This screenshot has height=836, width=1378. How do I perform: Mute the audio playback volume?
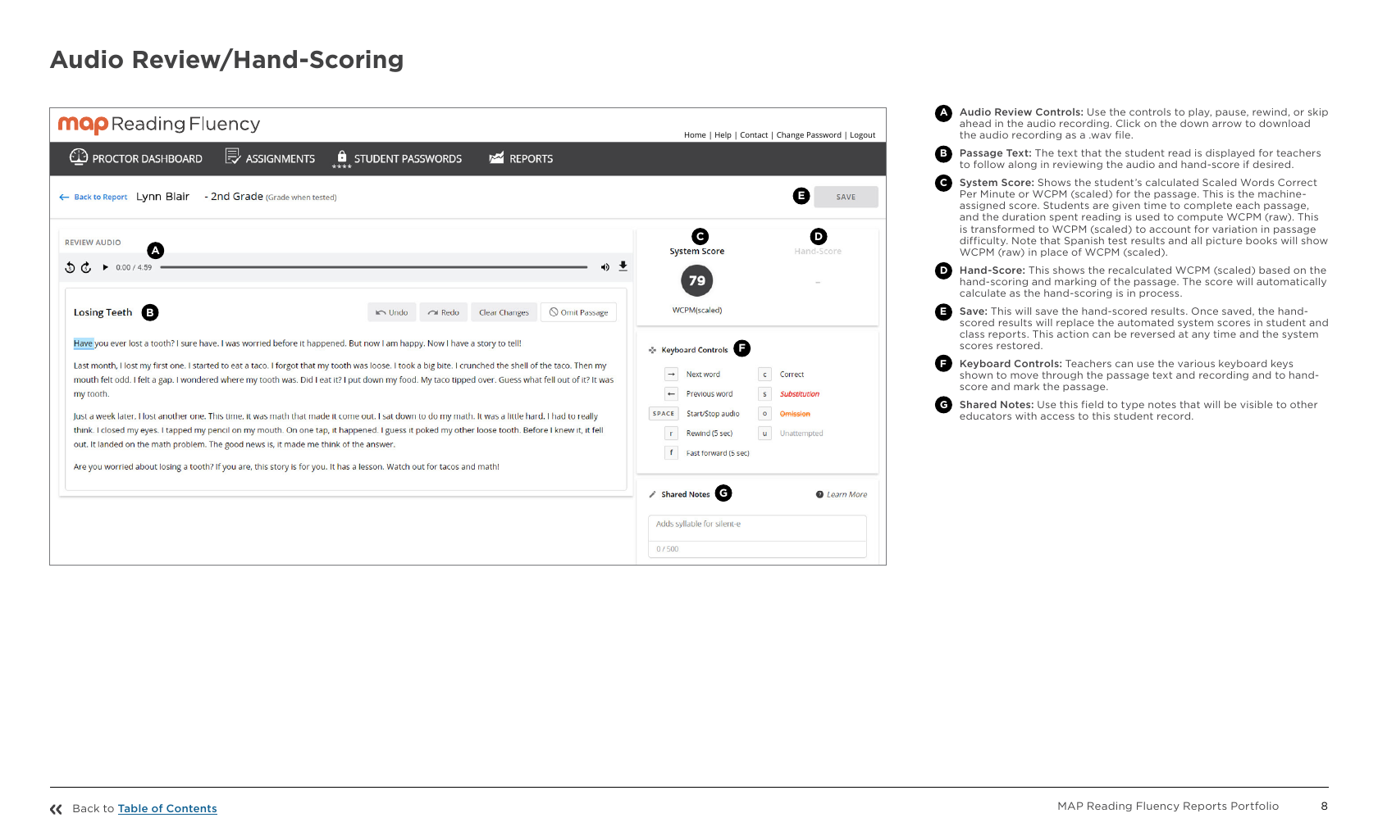pyautogui.click(x=605, y=267)
